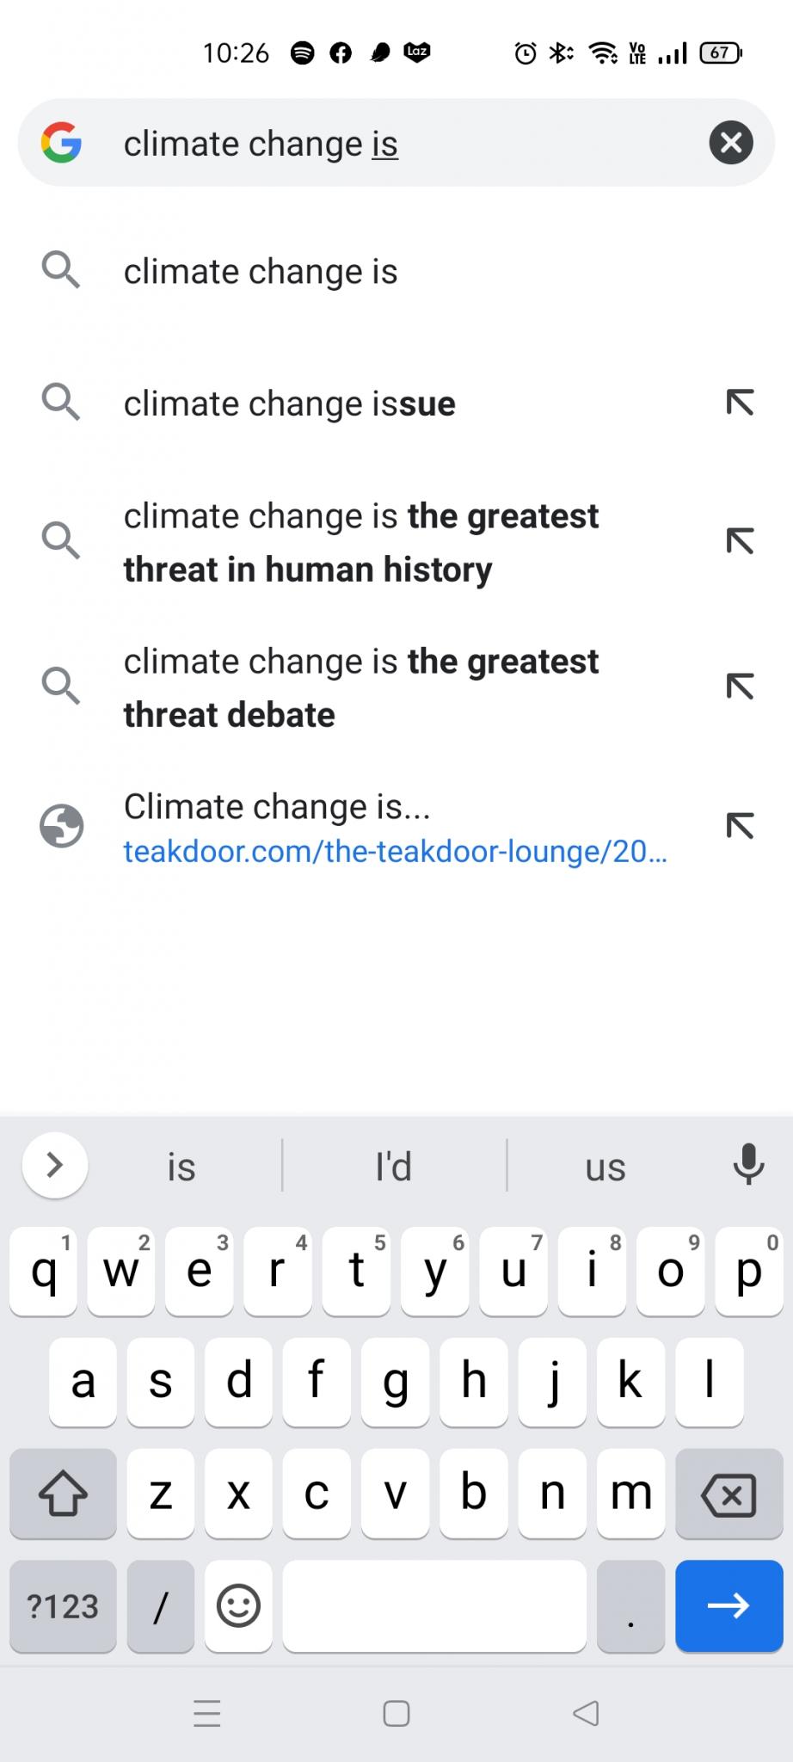Open the emoji keyboard smiley icon

pos(238,1605)
